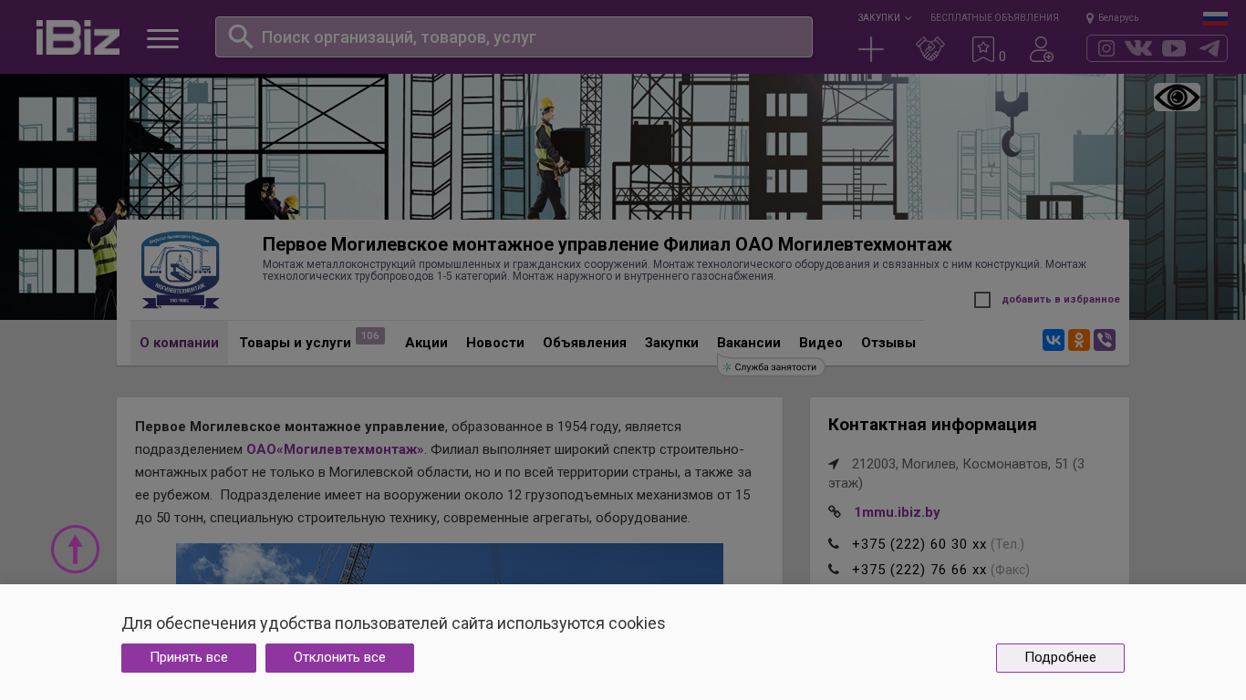Open the YouTube icon in header
Image resolution: width=1246 pixels, height=700 pixels.
coord(1174,48)
